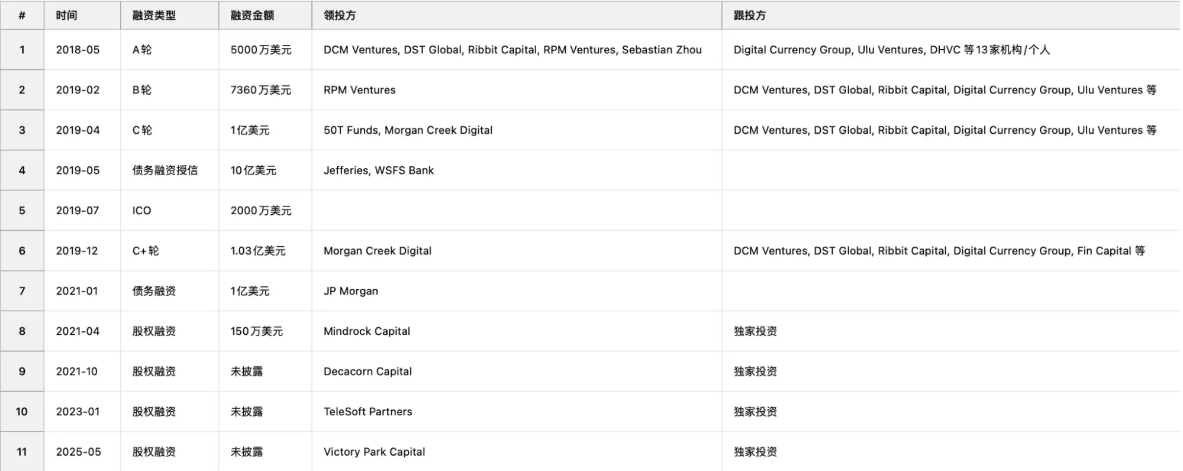Click the date cell 2019-05
Image resolution: width=1183 pixels, height=471 pixels.
(82, 170)
